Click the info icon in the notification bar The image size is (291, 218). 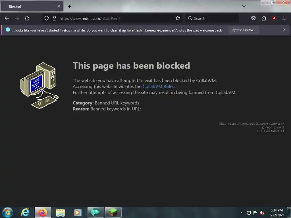coord(8,30)
